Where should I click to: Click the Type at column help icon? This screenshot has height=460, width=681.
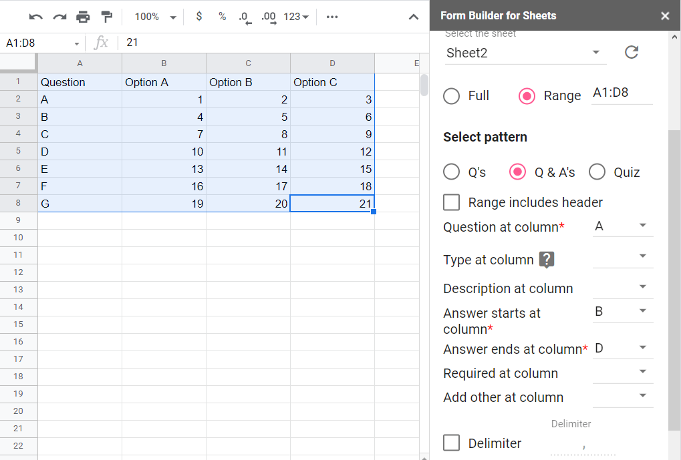(x=547, y=260)
